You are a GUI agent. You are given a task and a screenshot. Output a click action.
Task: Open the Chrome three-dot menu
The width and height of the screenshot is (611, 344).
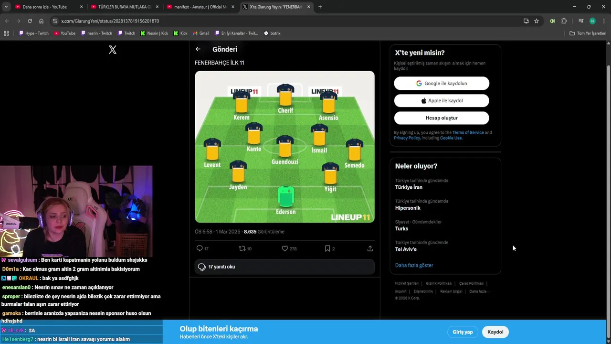tap(604, 21)
